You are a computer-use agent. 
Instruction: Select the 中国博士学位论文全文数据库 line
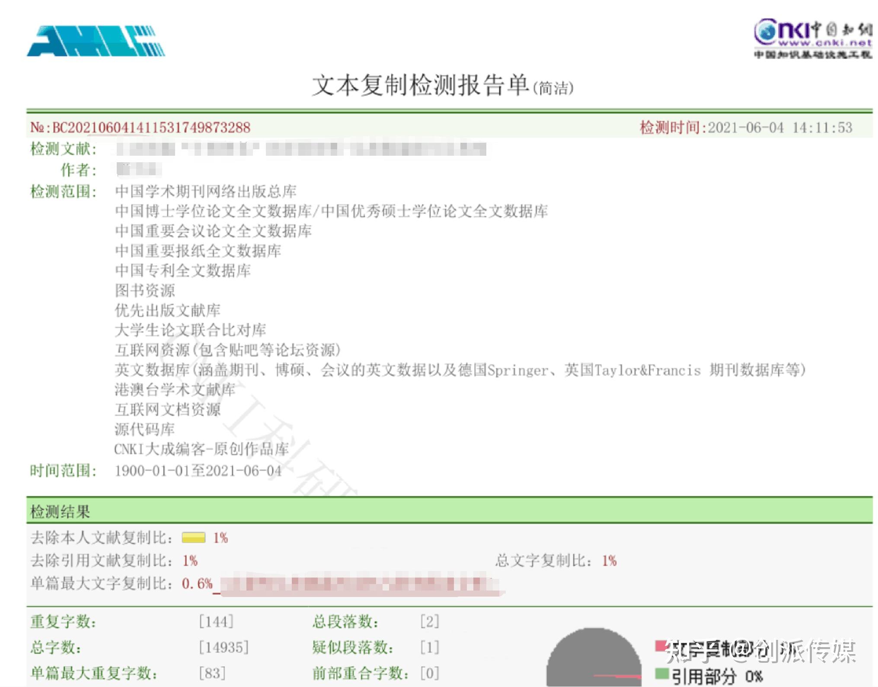[332, 211]
